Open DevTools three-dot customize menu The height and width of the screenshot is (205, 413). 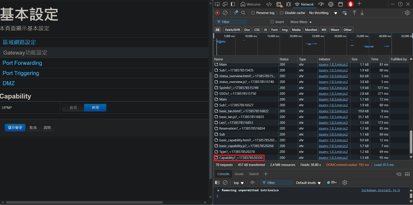(x=392, y=4)
